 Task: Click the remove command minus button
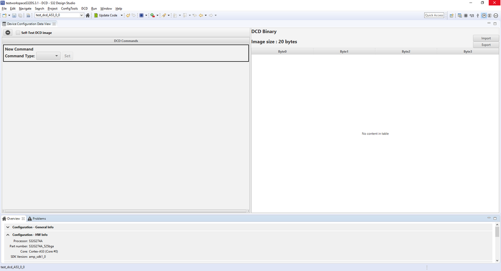tap(8, 33)
